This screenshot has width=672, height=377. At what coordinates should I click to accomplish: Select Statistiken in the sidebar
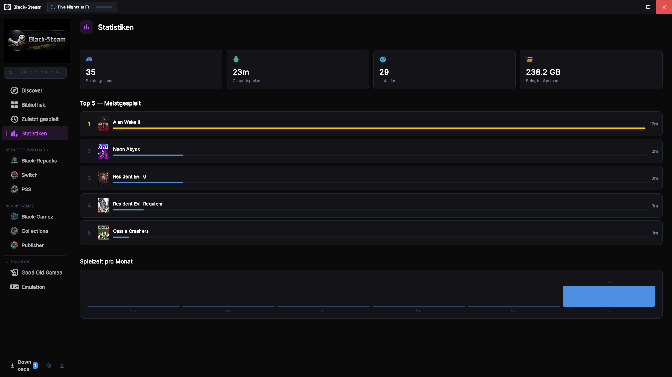[x=35, y=133]
